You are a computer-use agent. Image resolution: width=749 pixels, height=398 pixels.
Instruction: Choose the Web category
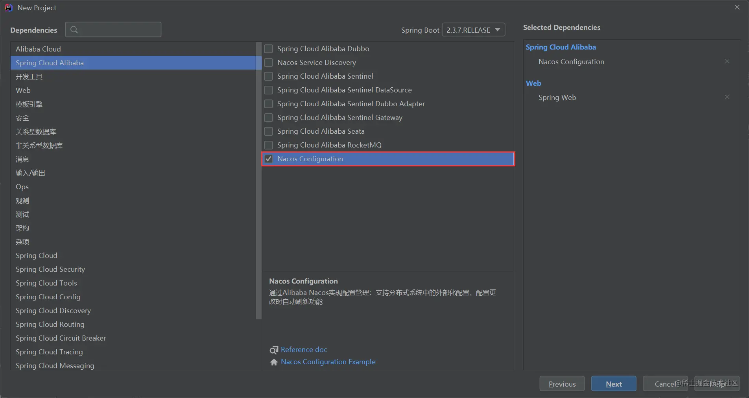tap(133, 90)
